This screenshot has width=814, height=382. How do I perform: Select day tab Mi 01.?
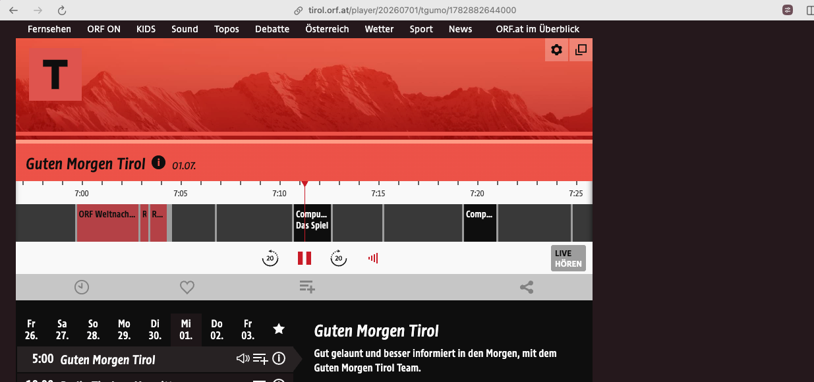[186, 329]
